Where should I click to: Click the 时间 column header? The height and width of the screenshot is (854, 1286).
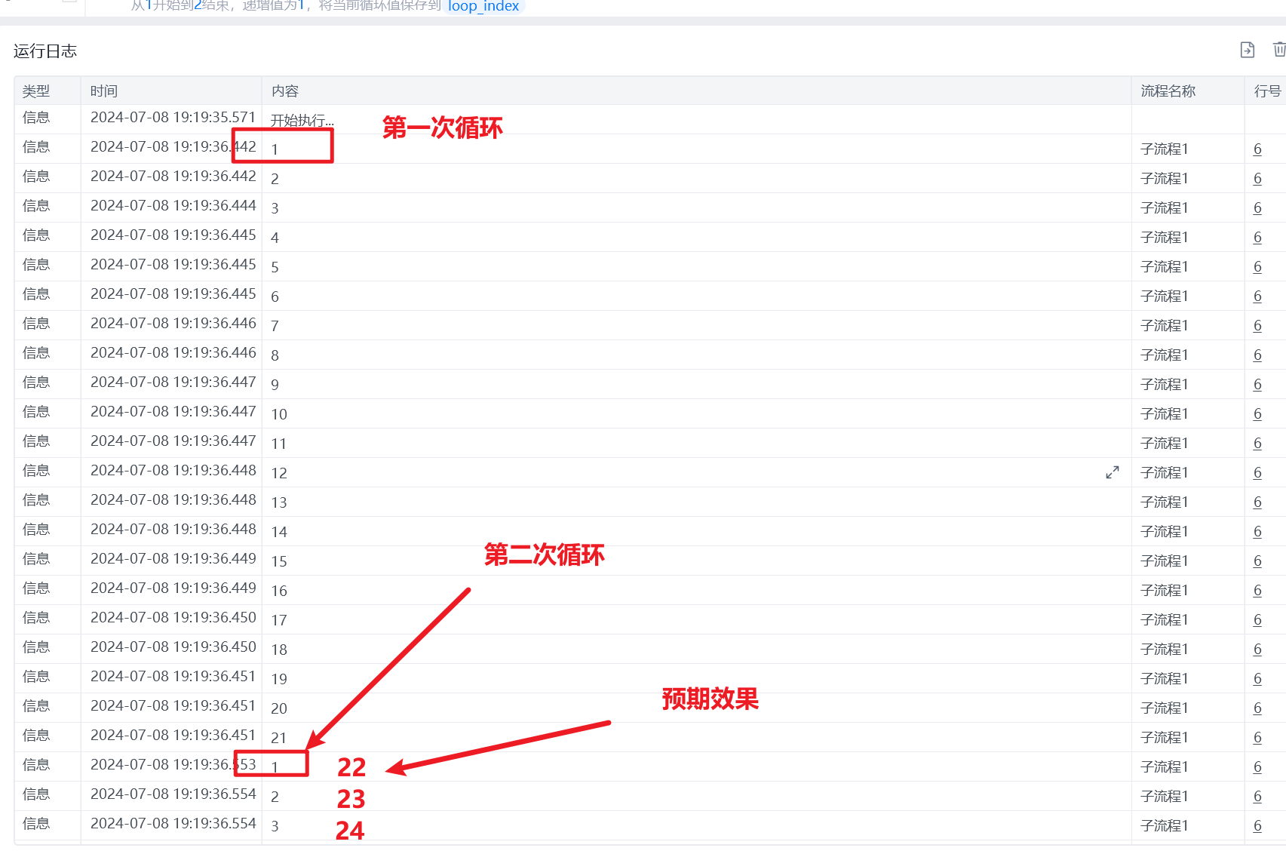click(x=104, y=91)
